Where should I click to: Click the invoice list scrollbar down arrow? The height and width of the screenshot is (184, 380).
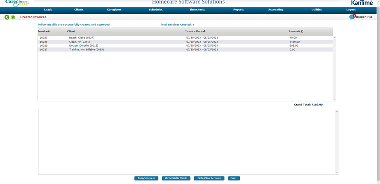point(334,99)
